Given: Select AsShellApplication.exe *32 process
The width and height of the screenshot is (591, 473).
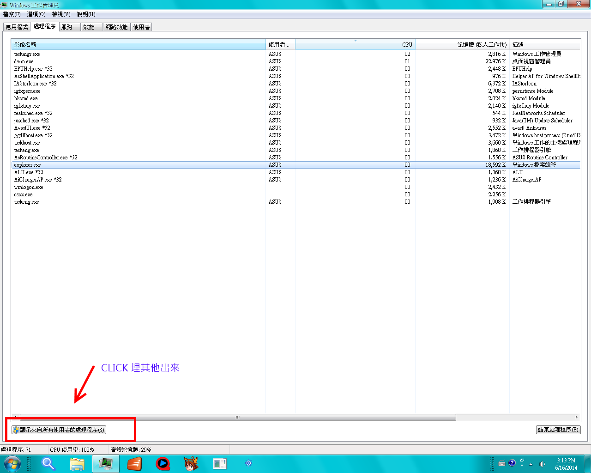Looking at the screenshot, I should 296,76.
